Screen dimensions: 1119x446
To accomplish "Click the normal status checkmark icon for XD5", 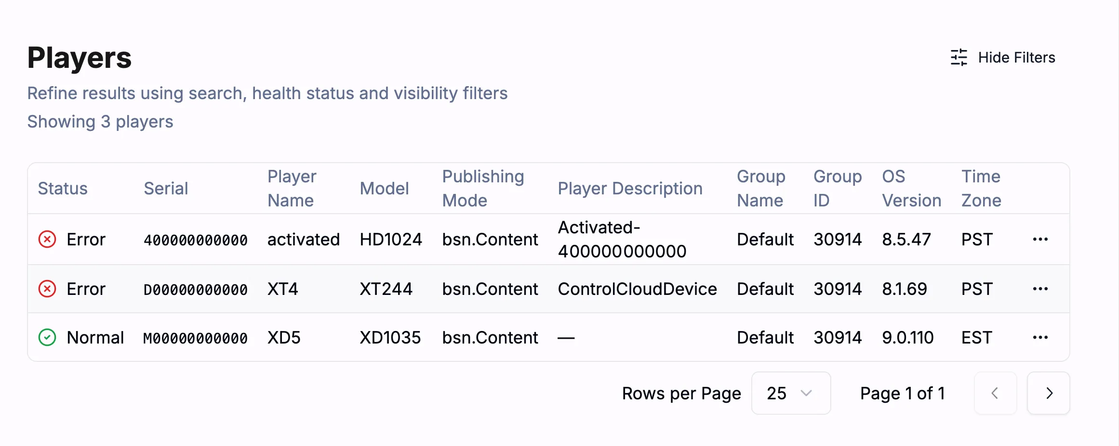I will coord(47,337).
